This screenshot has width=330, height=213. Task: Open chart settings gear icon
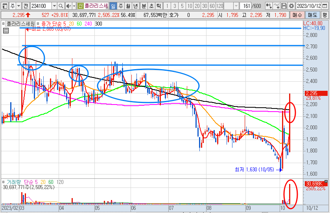point(291,6)
